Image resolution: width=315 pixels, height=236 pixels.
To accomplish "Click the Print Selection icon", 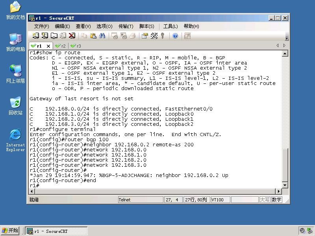I will (123, 36).
